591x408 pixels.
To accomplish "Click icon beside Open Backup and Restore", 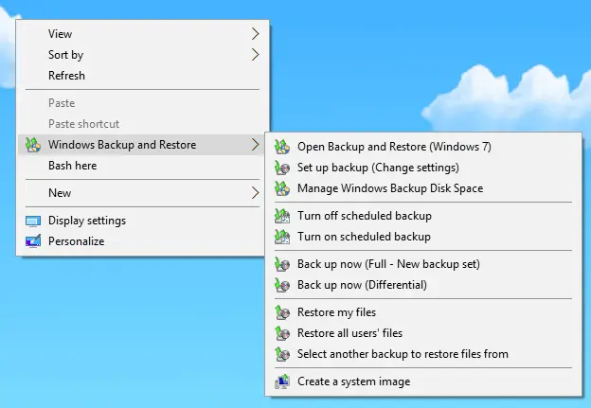I will (x=282, y=147).
